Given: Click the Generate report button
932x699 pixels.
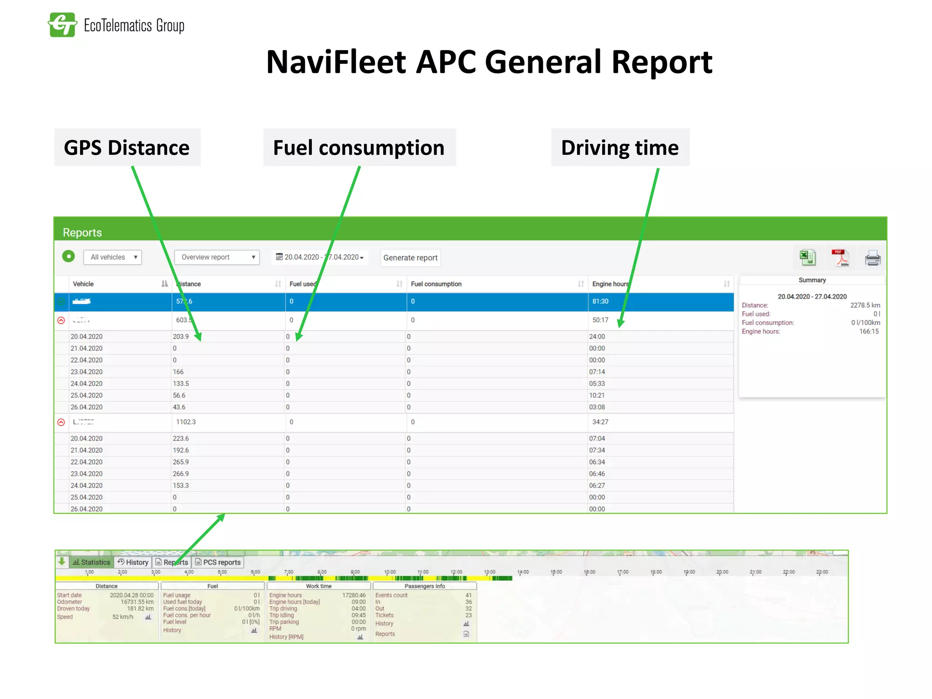Looking at the screenshot, I should pyautogui.click(x=410, y=258).
